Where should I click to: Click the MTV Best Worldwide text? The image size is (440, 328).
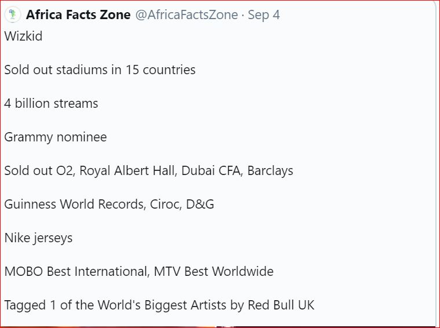click(x=214, y=272)
